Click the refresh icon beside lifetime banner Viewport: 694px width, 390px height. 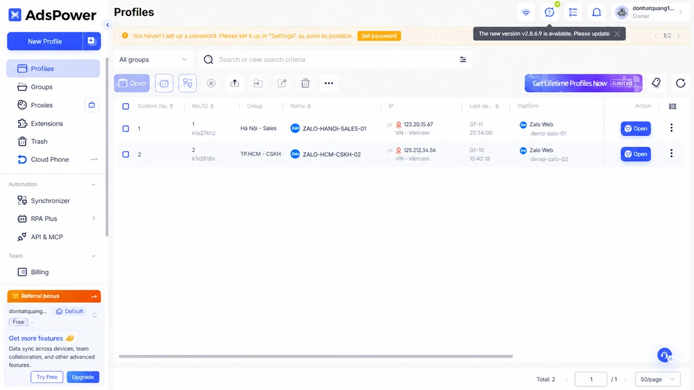(681, 83)
